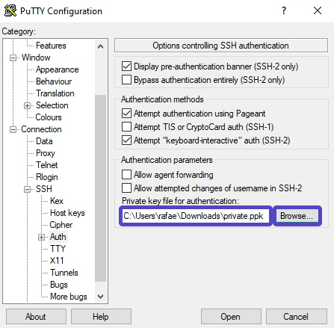334x328 pixels.
Task: Select Tunnels in category tree
Action: (x=64, y=273)
